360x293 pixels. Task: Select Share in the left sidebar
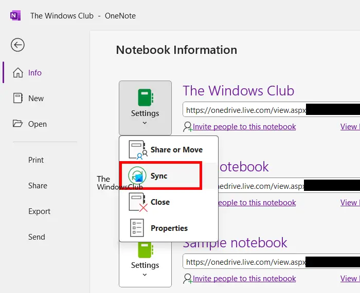tap(38, 186)
